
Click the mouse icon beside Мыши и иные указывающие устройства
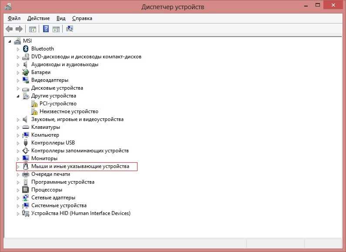click(x=26, y=166)
